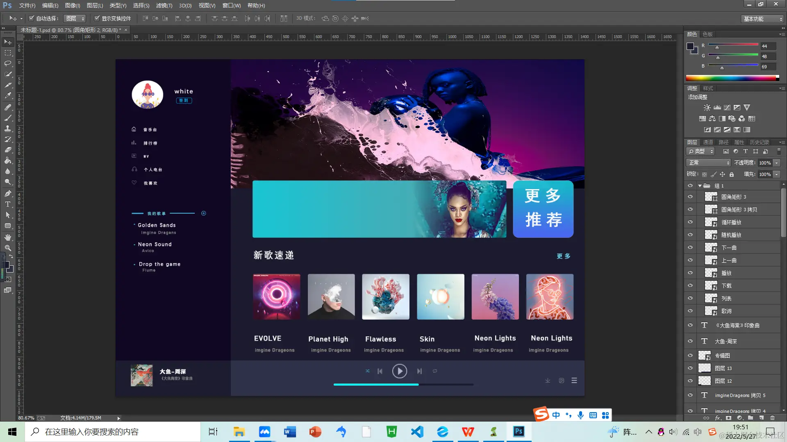Open the blend mode 正常 dropdown

coord(709,163)
